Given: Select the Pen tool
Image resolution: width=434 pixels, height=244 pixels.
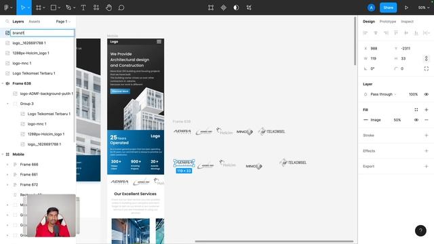Looking at the screenshot, I should 68,7.
